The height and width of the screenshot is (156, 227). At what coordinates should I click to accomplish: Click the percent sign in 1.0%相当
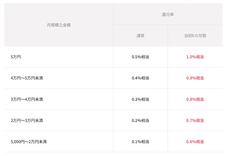194,57
